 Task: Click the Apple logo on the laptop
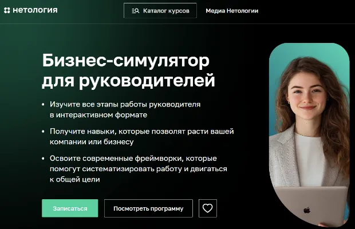[307, 210]
